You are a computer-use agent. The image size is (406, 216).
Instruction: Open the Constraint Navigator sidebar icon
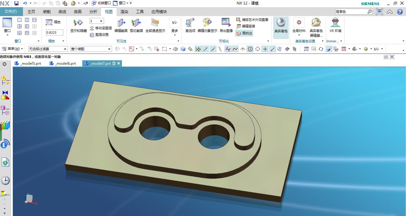tap(5, 95)
